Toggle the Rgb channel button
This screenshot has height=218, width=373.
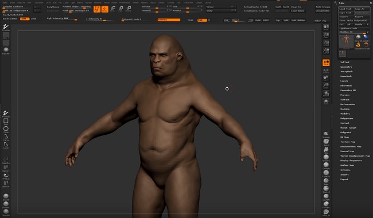click(x=202, y=20)
